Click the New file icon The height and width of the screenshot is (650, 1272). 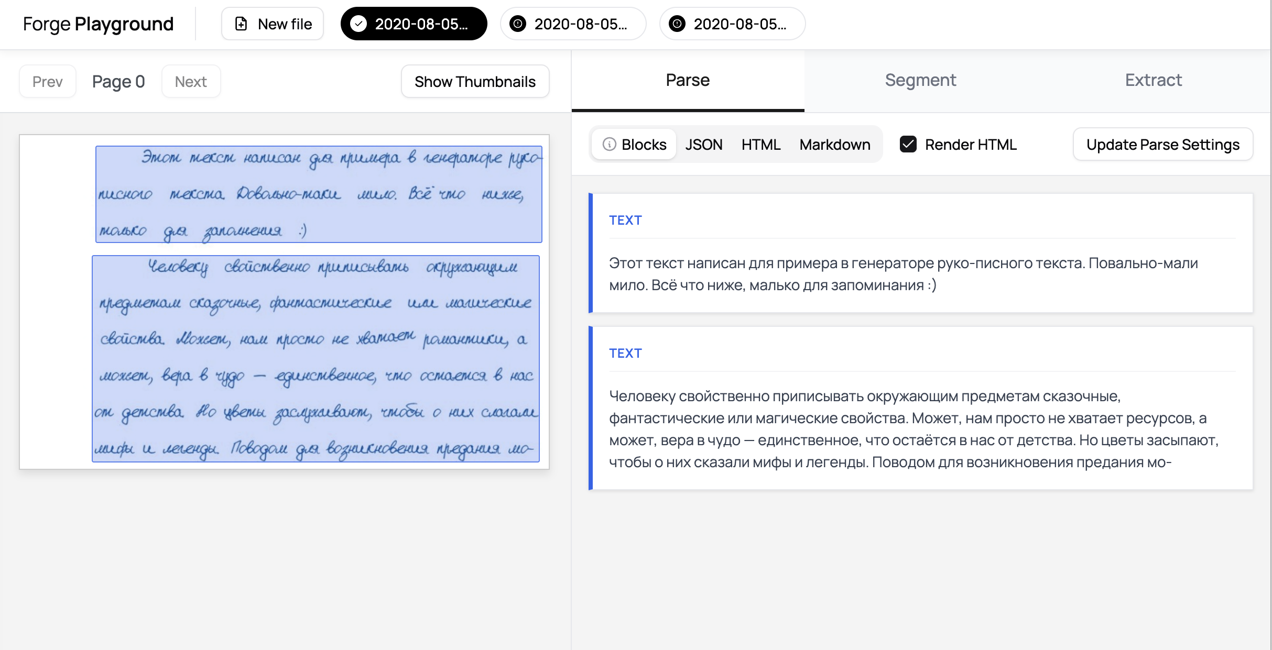click(241, 24)
